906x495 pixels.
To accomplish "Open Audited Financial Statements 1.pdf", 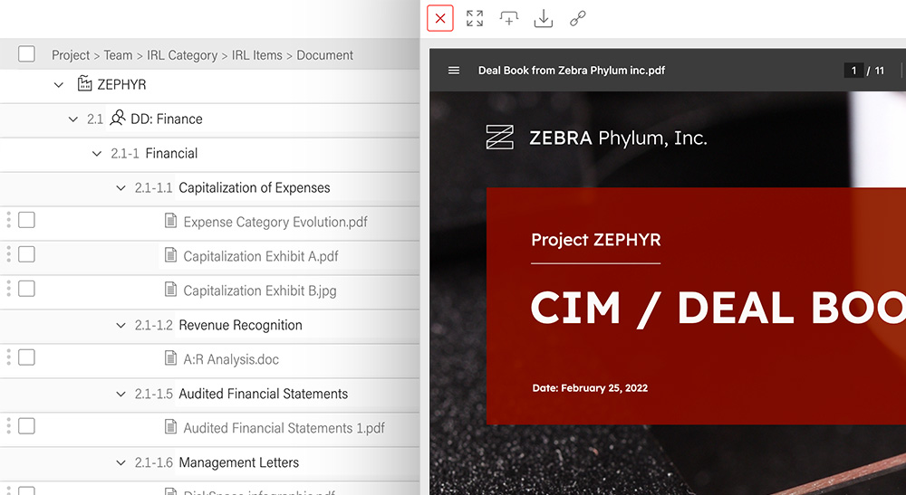I will point(284,427).
